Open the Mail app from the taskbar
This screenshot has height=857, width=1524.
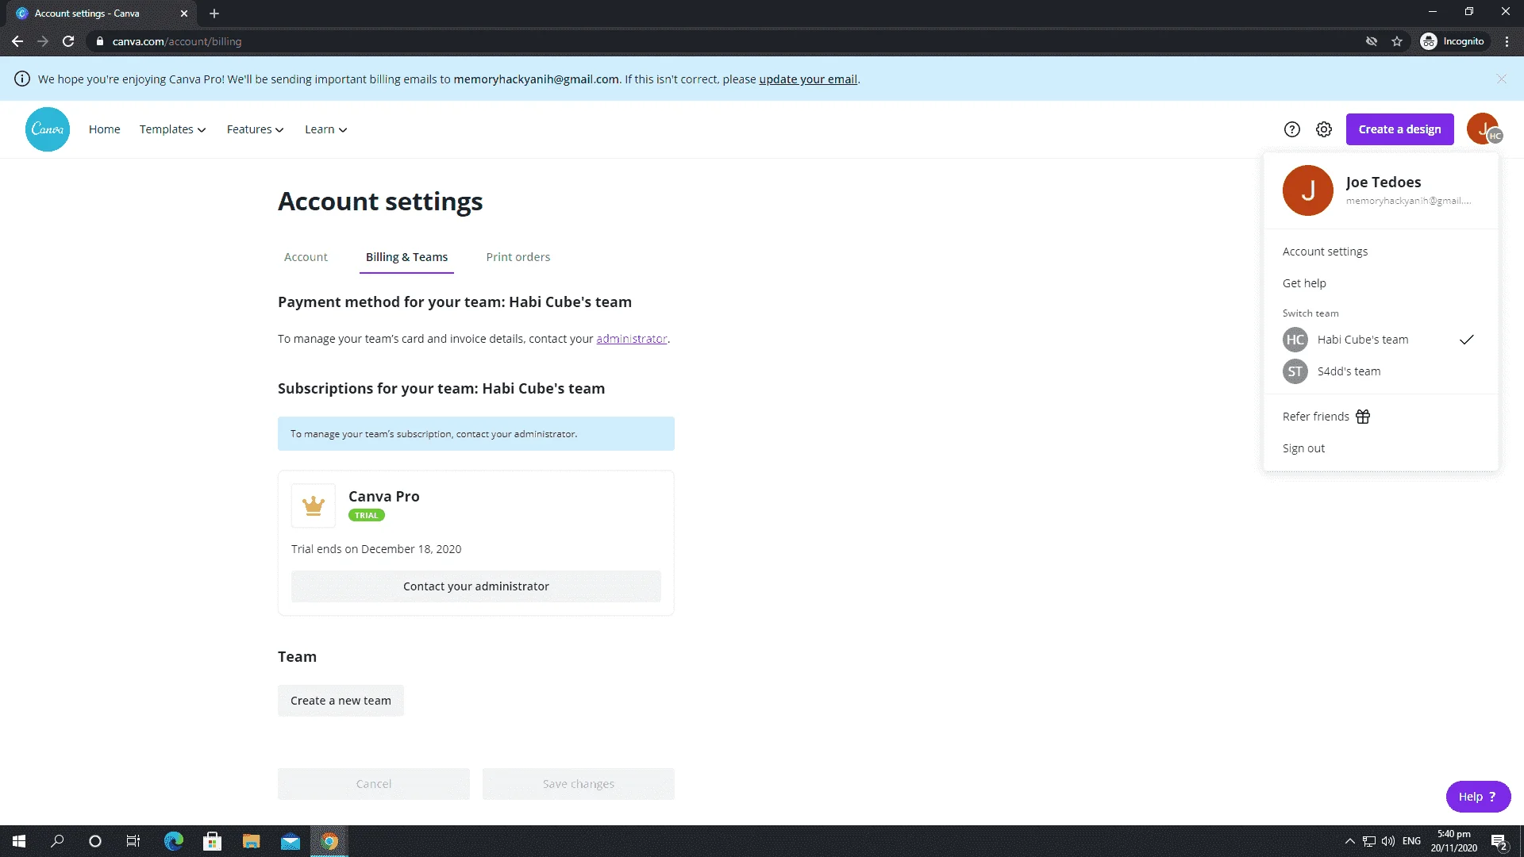[291, 841]
